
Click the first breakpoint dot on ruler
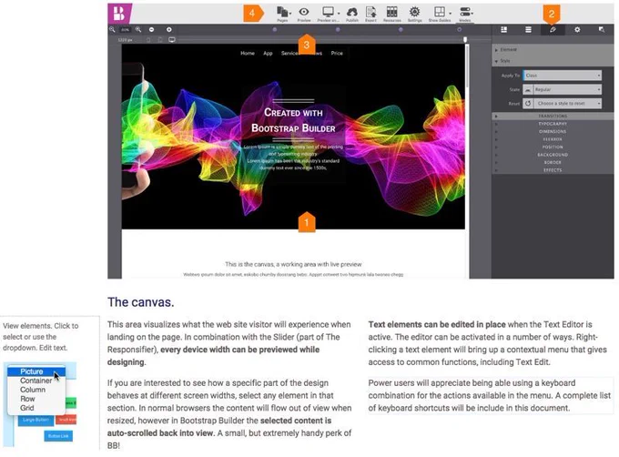click(x=275, y=30)
